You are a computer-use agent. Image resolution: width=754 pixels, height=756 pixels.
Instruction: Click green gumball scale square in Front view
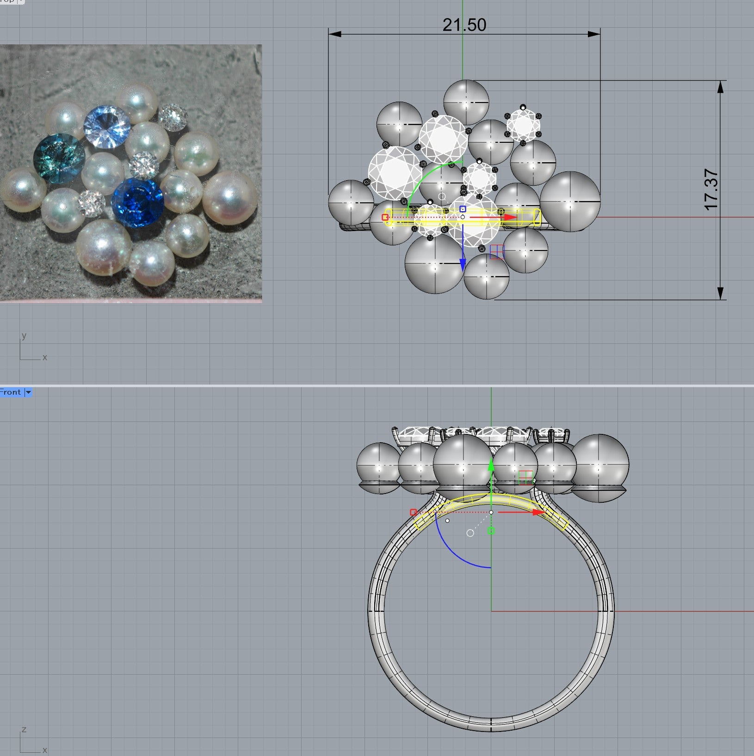[x=491, y=531]
